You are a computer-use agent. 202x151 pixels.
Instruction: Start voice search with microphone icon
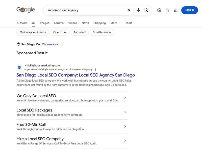pyautogui.click(x=138, y=10)
